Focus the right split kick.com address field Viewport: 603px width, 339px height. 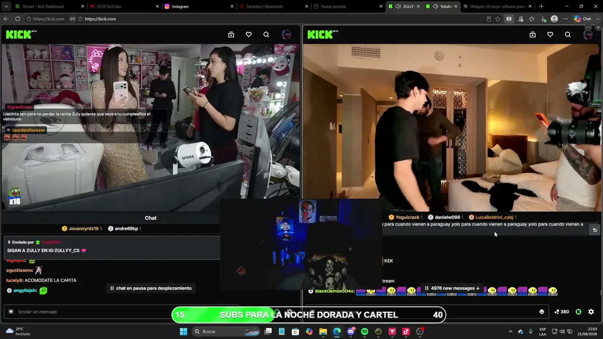(100, 19)
